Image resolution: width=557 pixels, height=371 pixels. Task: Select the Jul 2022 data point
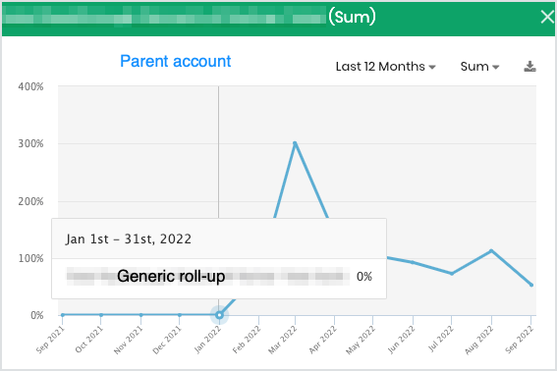coord(452,274)
